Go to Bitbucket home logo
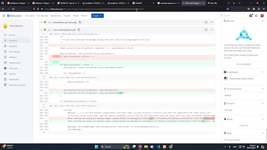Image resolution: width=267 pixels, height=150 pixels. (x=14, y=16)
